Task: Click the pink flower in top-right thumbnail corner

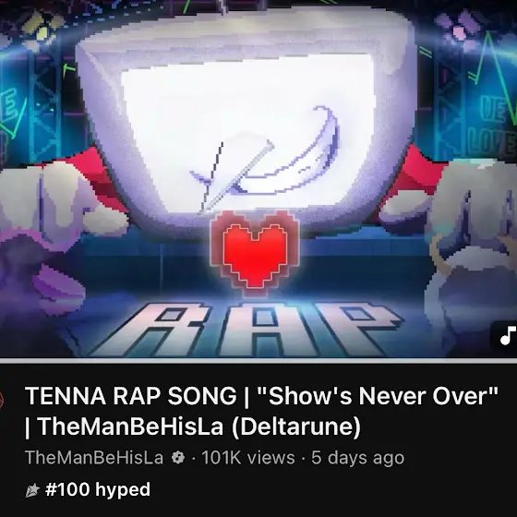Action: click(459, 27)
